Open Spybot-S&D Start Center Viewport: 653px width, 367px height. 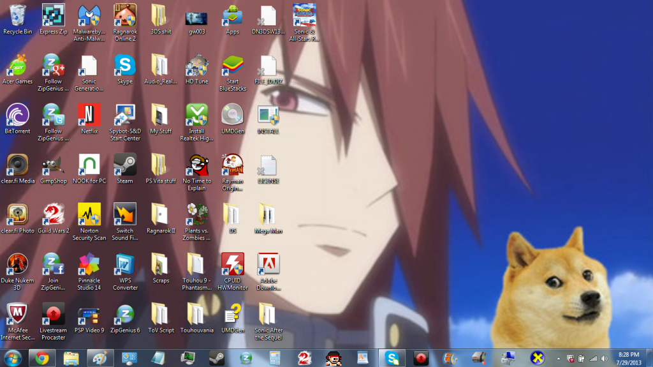click(125, 123)
